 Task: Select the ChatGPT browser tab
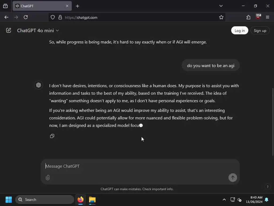click(42, 6)
